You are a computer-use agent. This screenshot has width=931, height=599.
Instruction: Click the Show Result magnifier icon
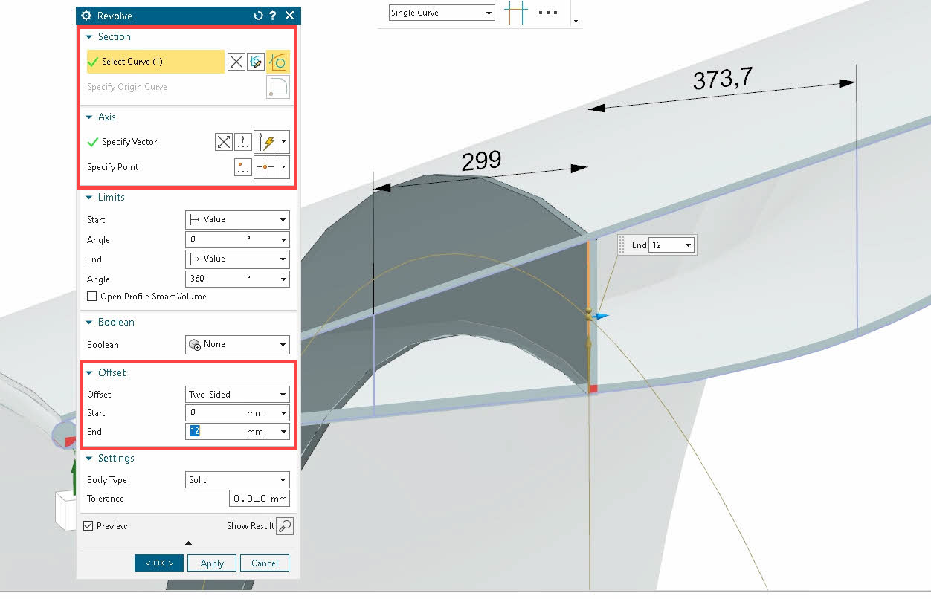284,526
